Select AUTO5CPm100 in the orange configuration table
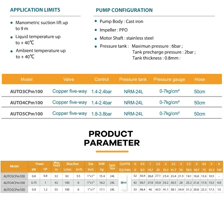Viewport: 224px width, 198px height. pyautogui.click(x=26, y=114)
